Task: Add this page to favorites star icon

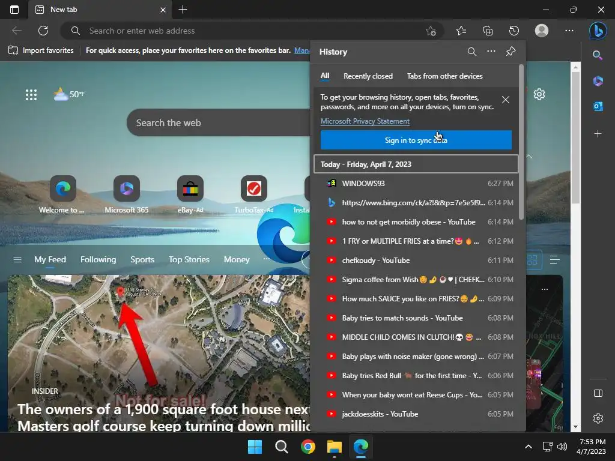Action: (x=431, y=31)
